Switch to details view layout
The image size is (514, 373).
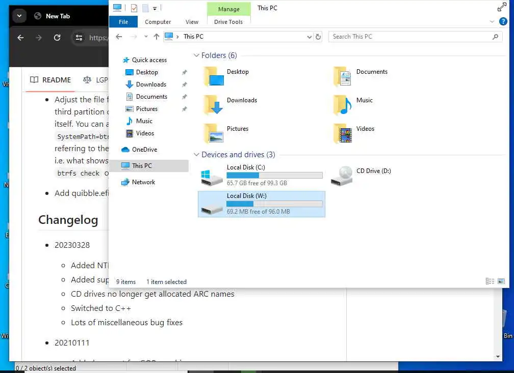pyautogui.click(x=490, y=281)
